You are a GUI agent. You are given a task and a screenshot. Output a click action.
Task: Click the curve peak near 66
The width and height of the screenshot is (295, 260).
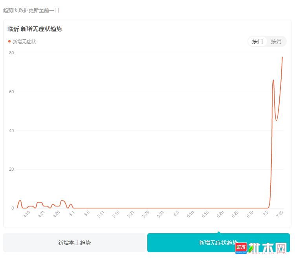click(273, 80)
